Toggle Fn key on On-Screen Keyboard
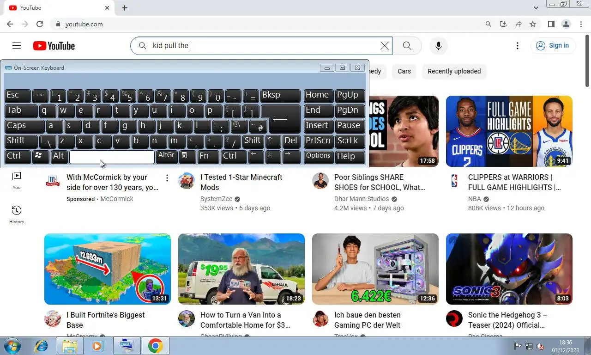Viewport: 591px width, 355px height. [x=208, y=157]
